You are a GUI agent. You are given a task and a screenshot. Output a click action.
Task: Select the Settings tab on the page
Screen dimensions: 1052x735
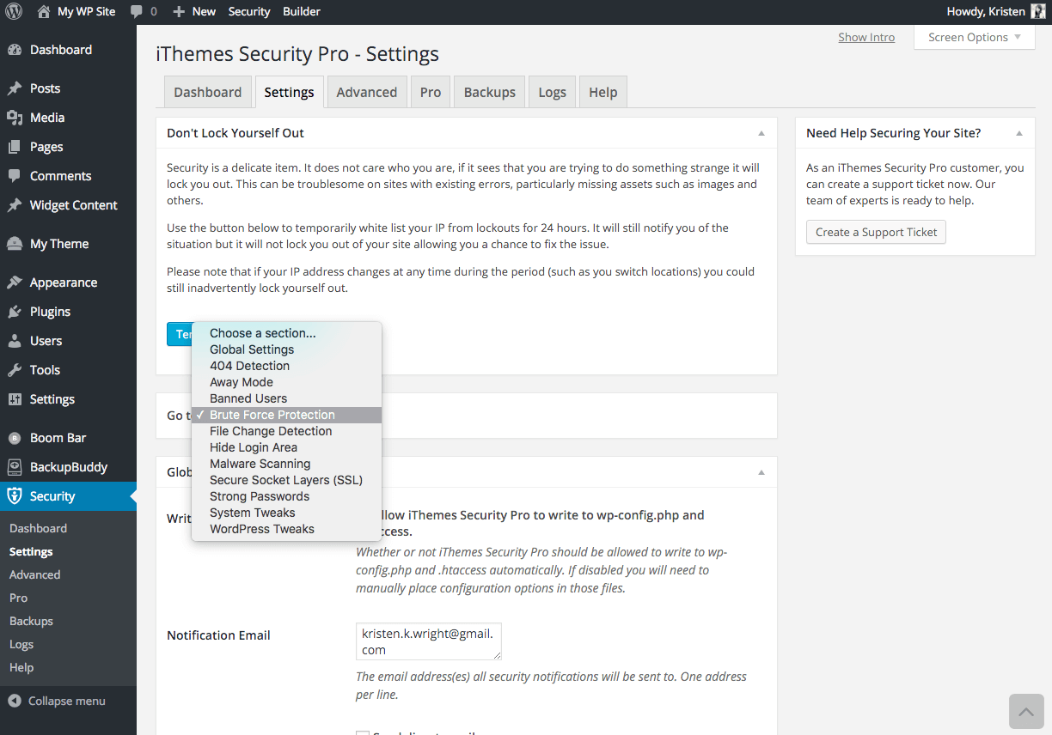coord(289,92)
